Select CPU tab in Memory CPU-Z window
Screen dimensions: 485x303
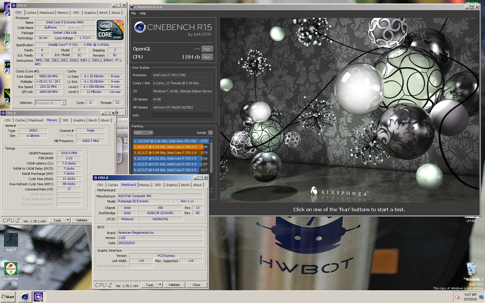tap(8, 120)
